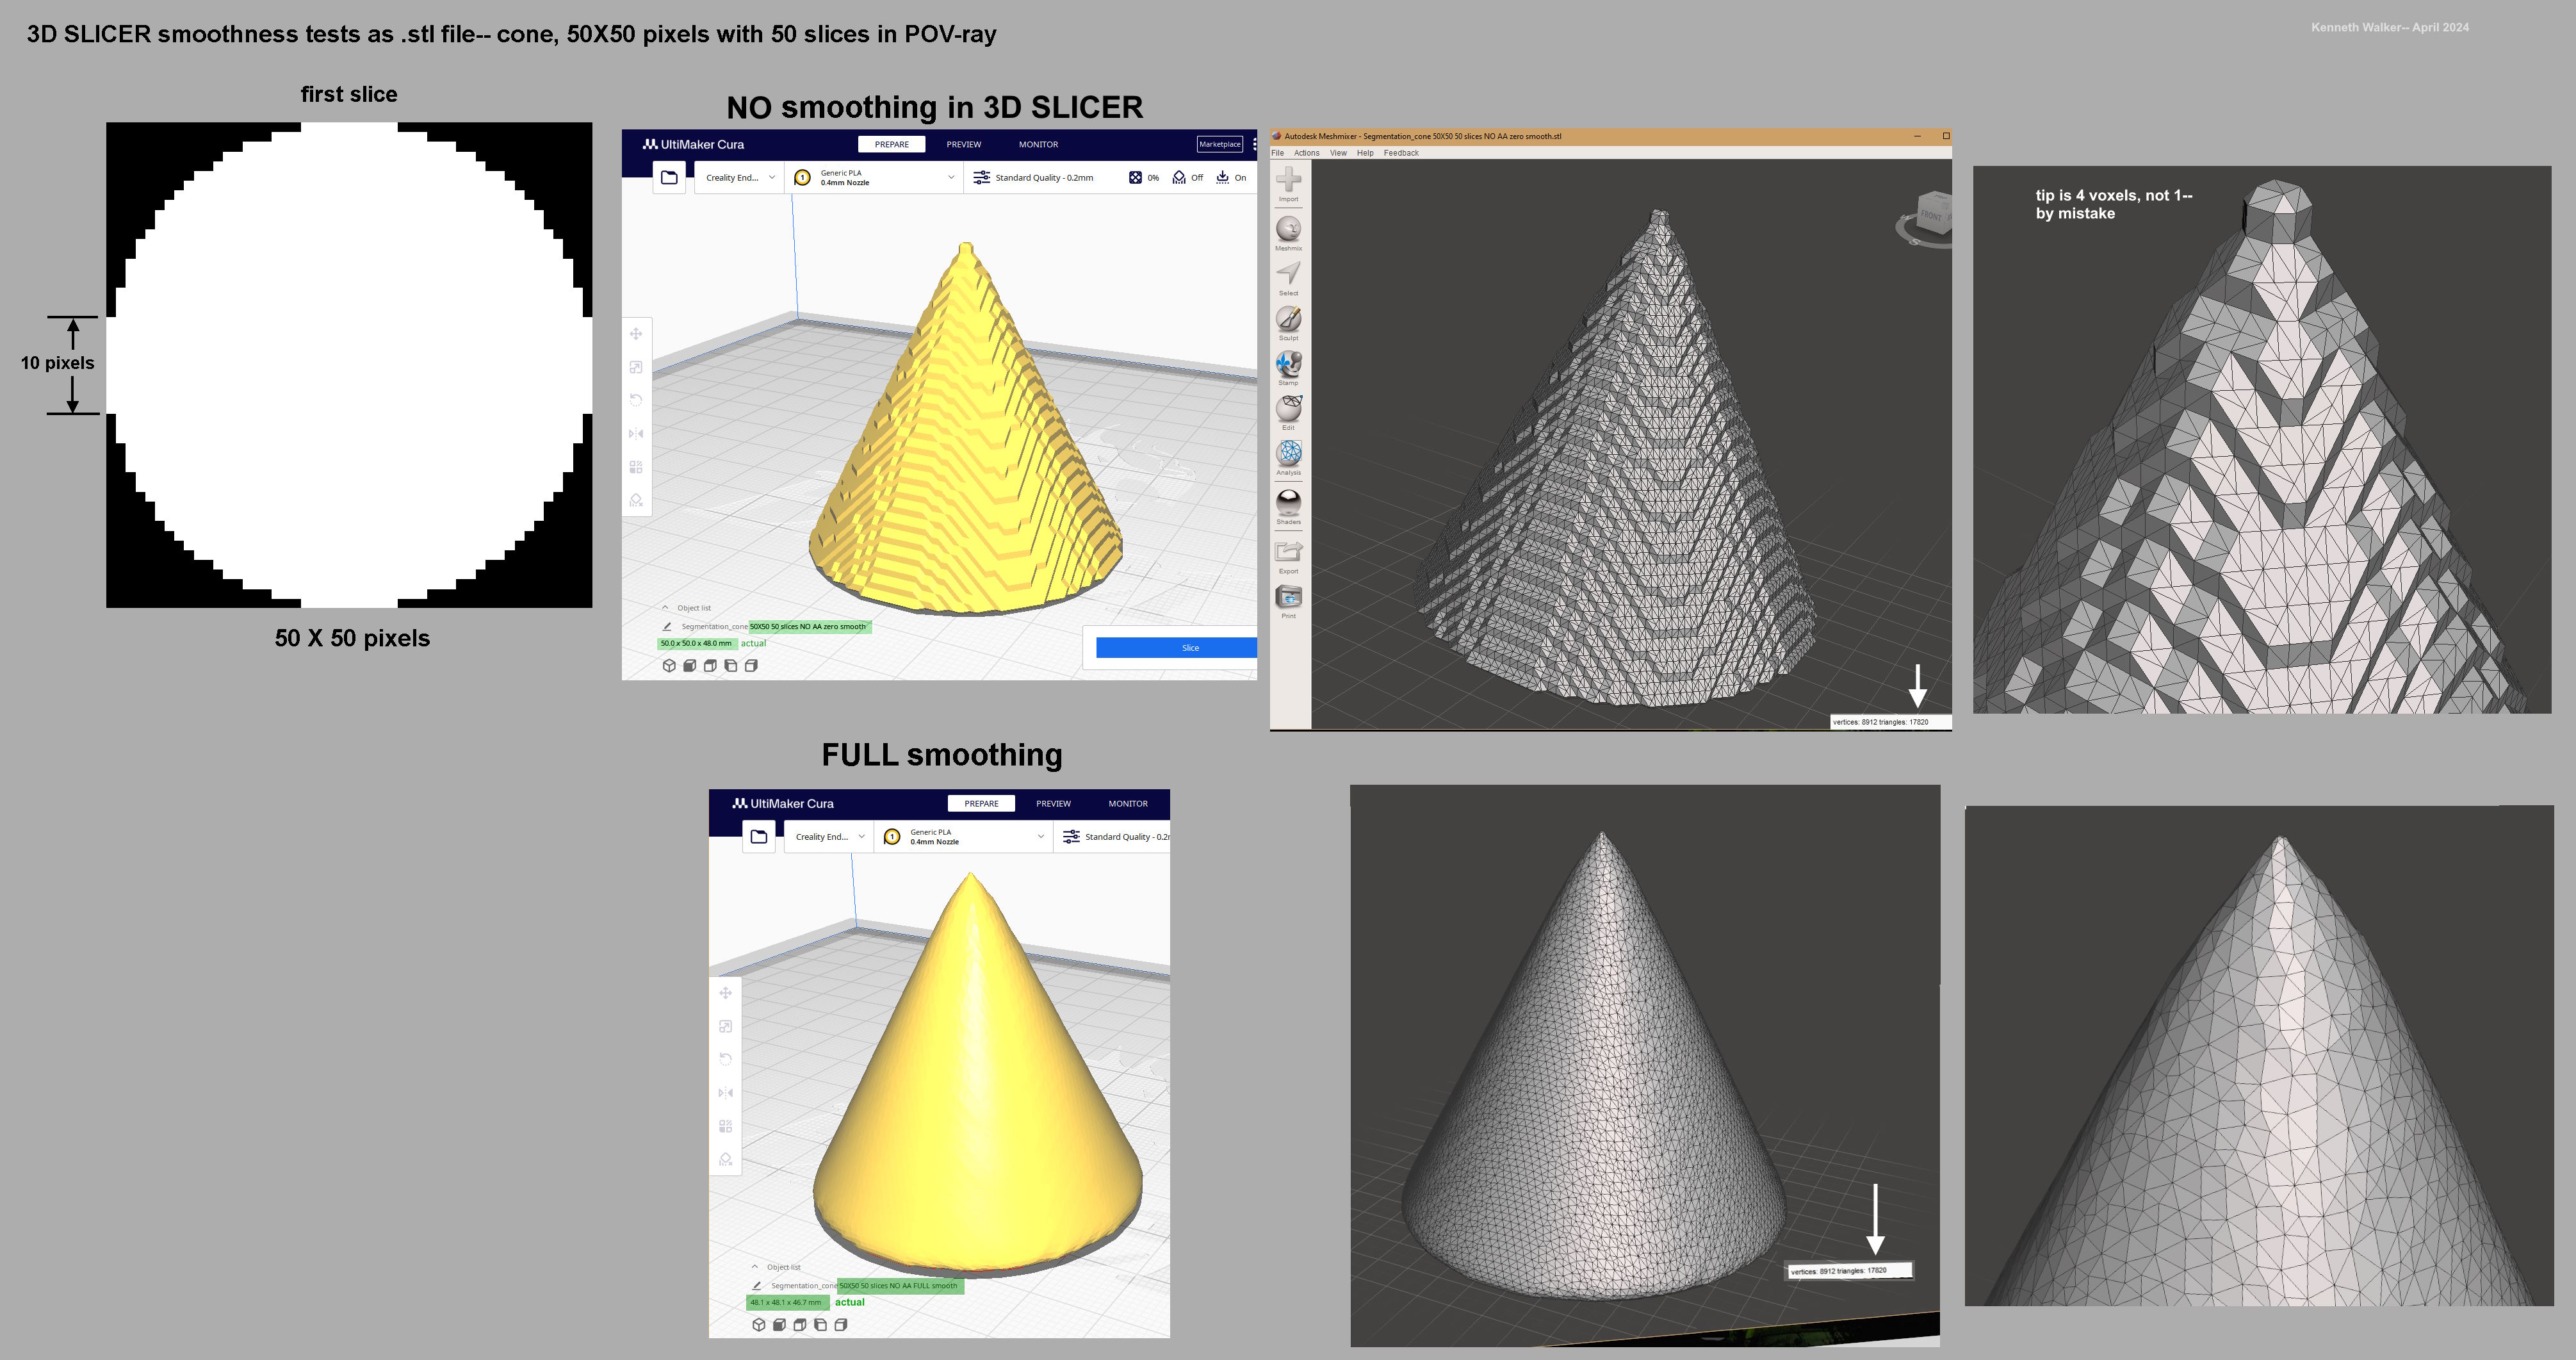
Task: Select Rotate tool in FULL-smooth Cura window
Action: pos(726,1059)
